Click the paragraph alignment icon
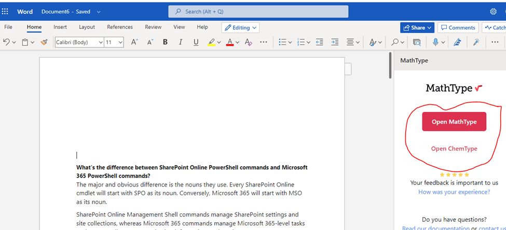The width and height of the screenshot is (506, 230). (350, 42)
